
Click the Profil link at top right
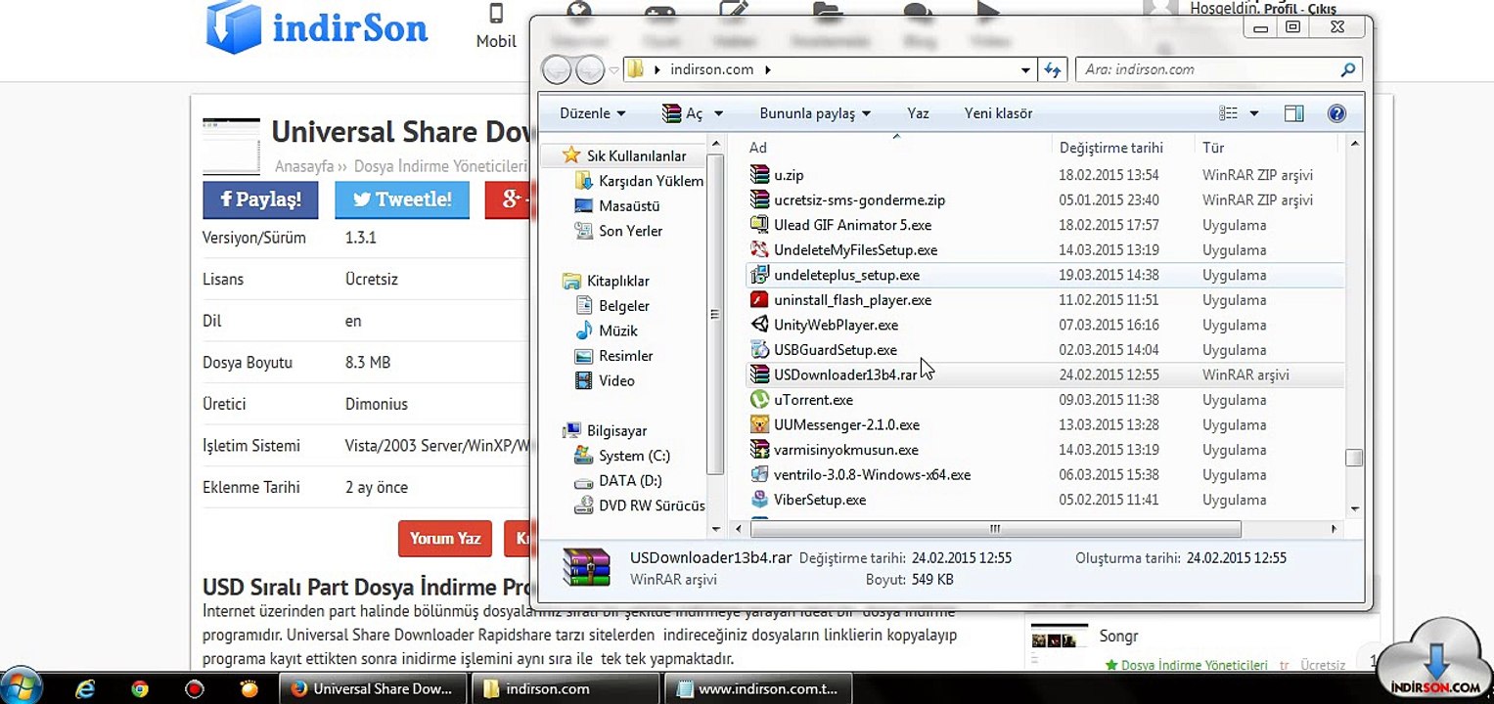1281,9
